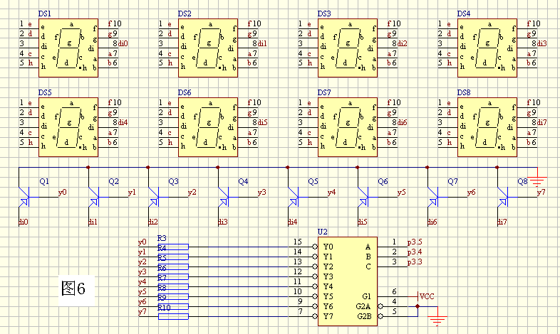Screen dimensions: 560x334
Task: Select the DS4 seven-segment display symbol
Action: coord(487,48)
